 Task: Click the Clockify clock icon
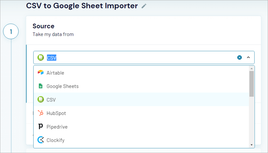tap(41, 140)
